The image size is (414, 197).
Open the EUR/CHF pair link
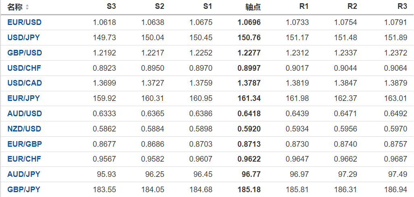[x=25, y=159]
